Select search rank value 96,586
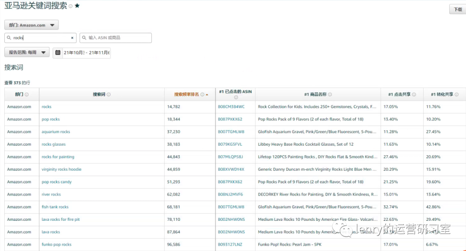466x251 pixels. (173, 244)
